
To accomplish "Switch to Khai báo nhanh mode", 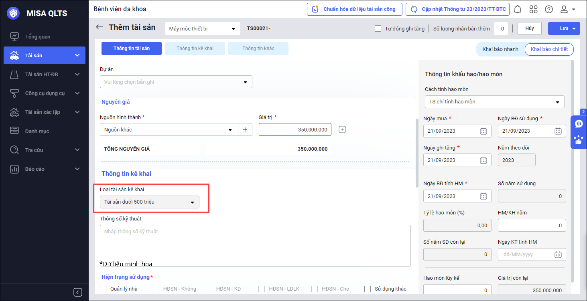I will coord(500,49).
